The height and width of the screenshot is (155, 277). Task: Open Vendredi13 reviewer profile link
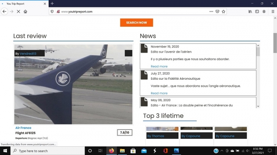pyautogui.click(x=28, y=54)
